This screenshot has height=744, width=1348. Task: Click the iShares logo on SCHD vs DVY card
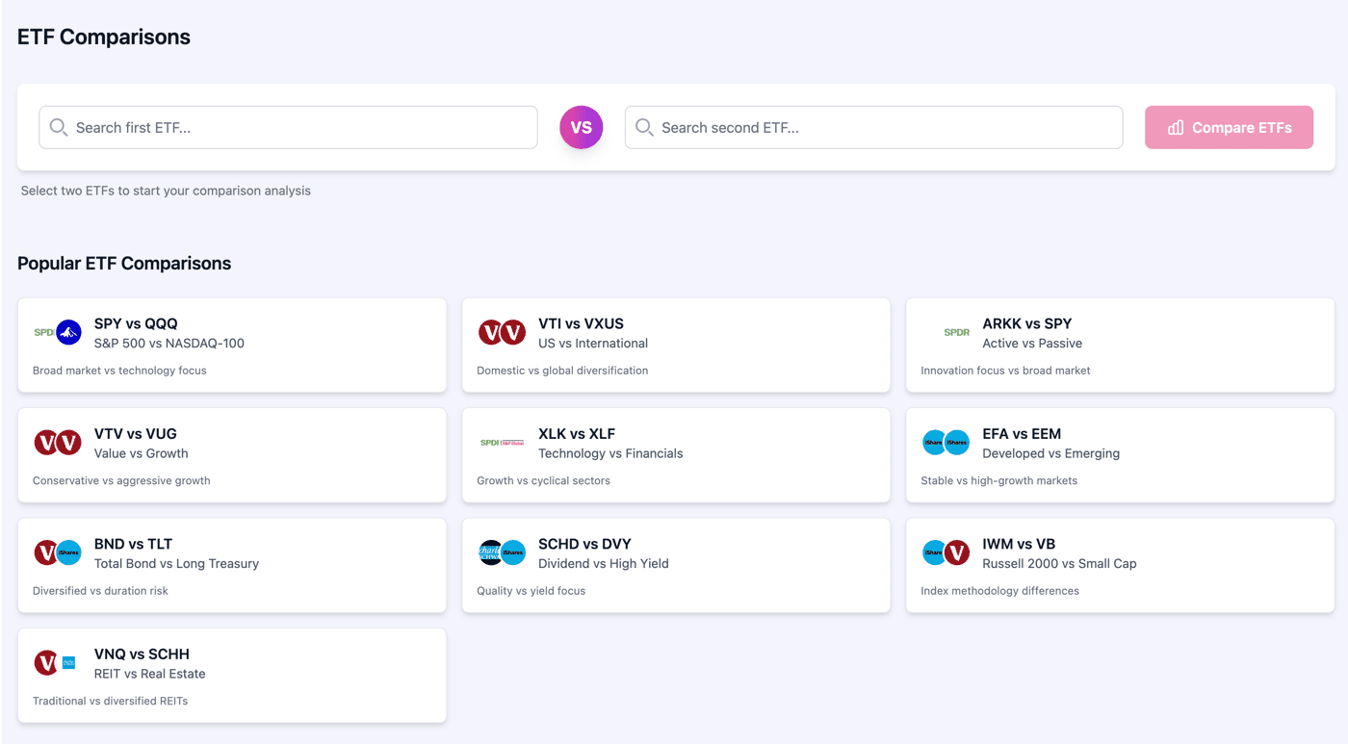tap(514, 552)
